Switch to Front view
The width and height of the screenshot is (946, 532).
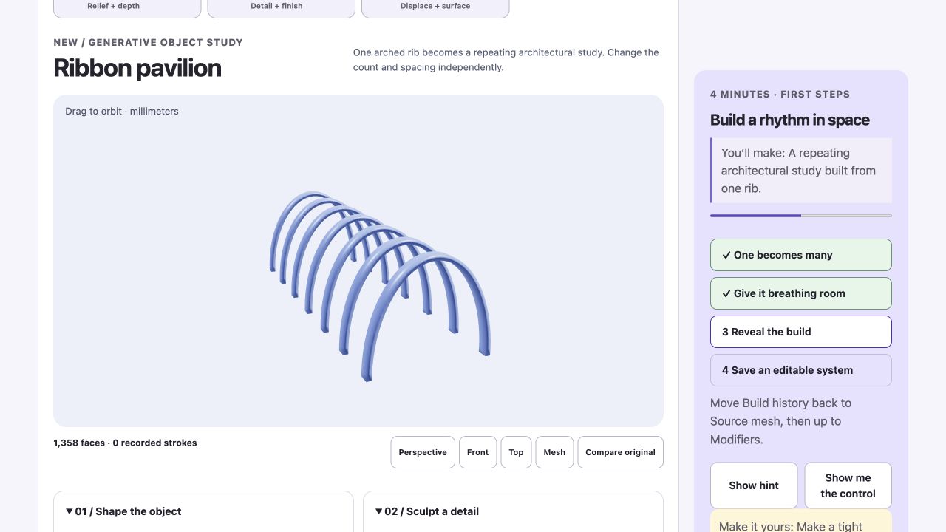coord(478,452)
